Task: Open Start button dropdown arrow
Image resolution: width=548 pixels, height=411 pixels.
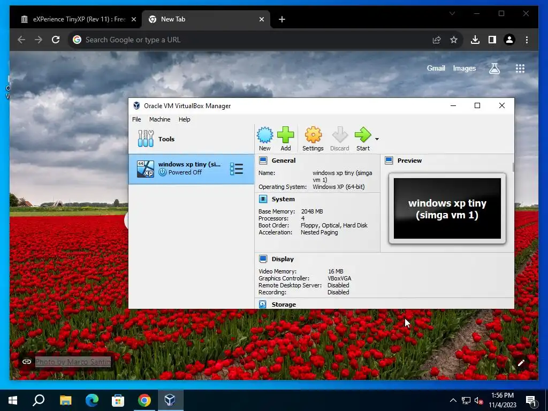Action: [x=377, y=139]
